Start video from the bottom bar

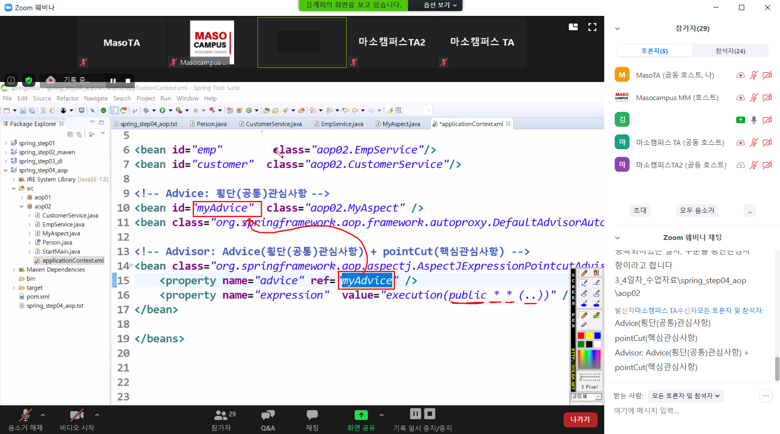(x=76, y=415)
